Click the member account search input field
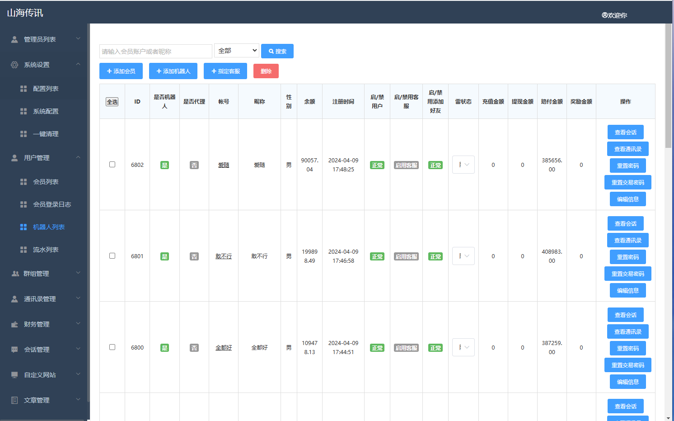The image size is (674, 421). coord(156,51)
